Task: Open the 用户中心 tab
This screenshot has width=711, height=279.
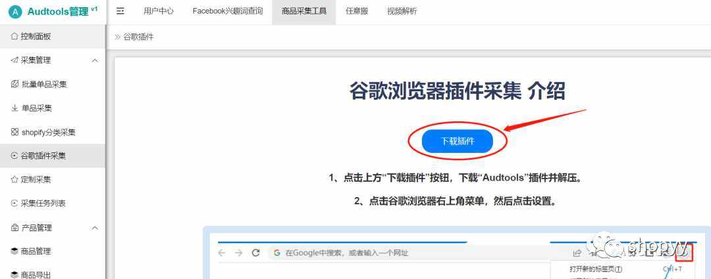Action: tap(158, 11)
